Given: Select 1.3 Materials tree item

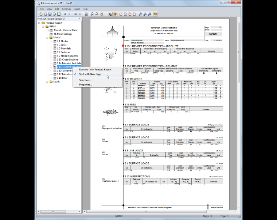Looking at the screenshot, I should click(64, 49).
